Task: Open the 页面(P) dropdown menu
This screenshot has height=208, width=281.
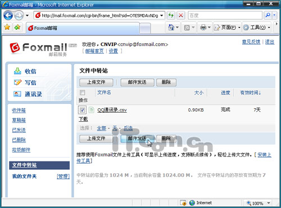Action: point(228,27)
